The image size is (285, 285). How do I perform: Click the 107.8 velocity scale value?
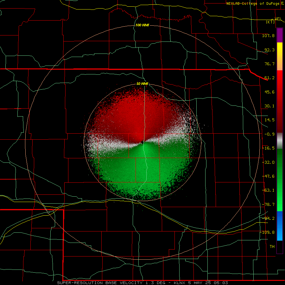tap(268, 35)
